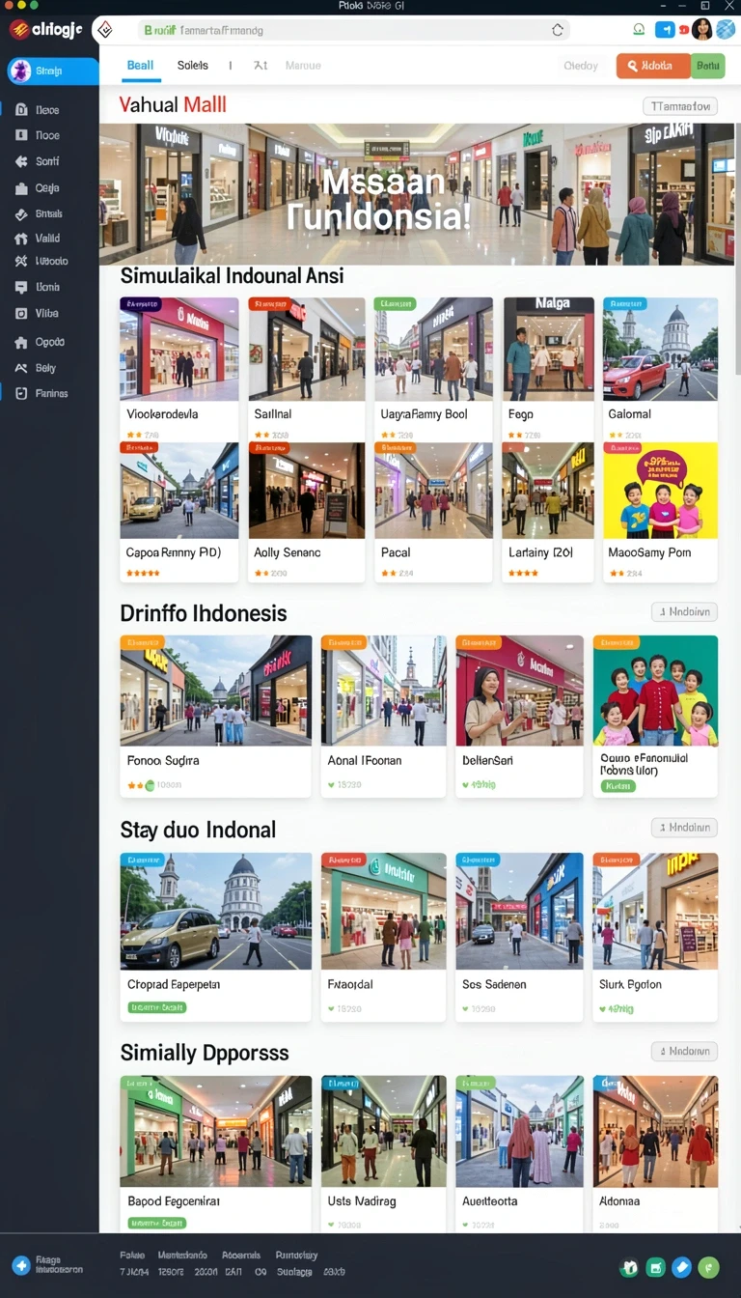
Task: Click the green headset icon in top bar
Action: pyautogui.click(x=638, y=30)
